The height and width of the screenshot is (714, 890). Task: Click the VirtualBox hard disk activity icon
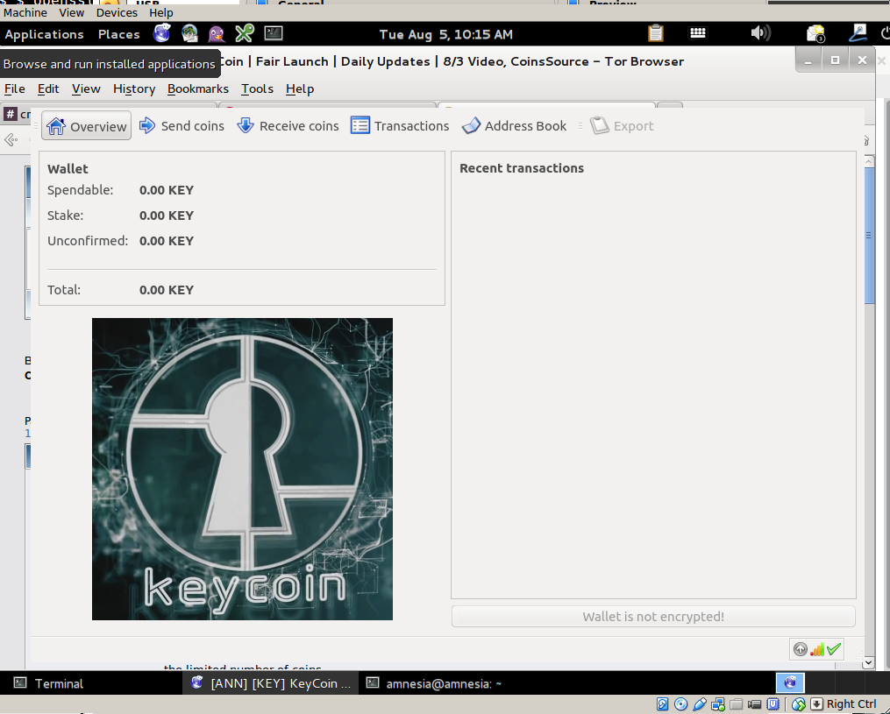(x=662, y=704)
